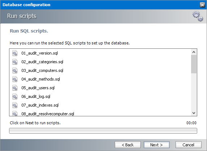The image size is (207, 151).
Task: Click the script list scrollbar thumb
Action: click(194, 64)
